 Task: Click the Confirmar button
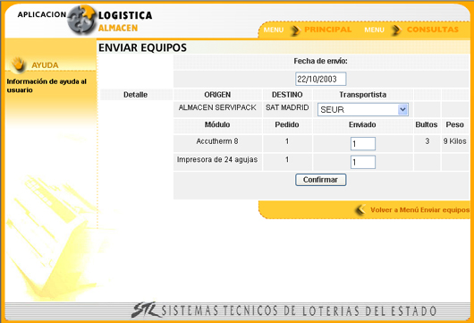coord(320,180)
